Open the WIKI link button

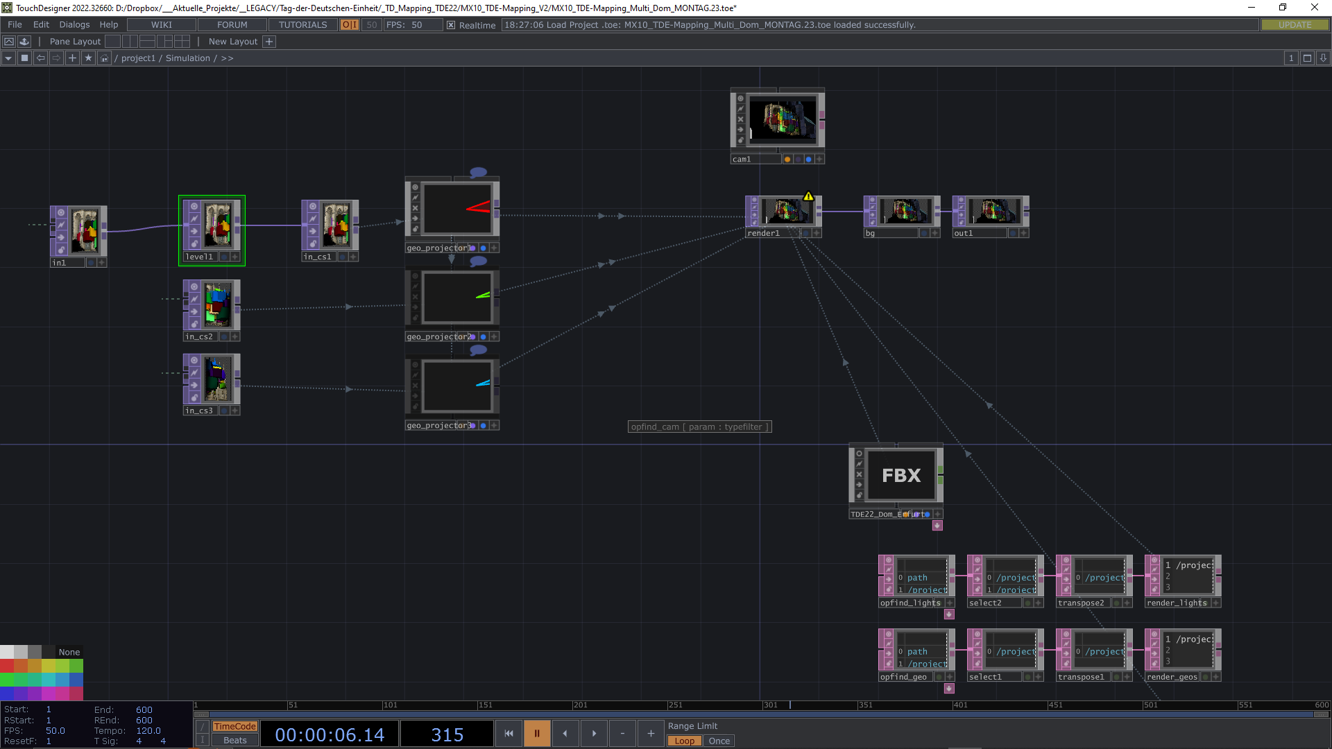coord(161,25)
